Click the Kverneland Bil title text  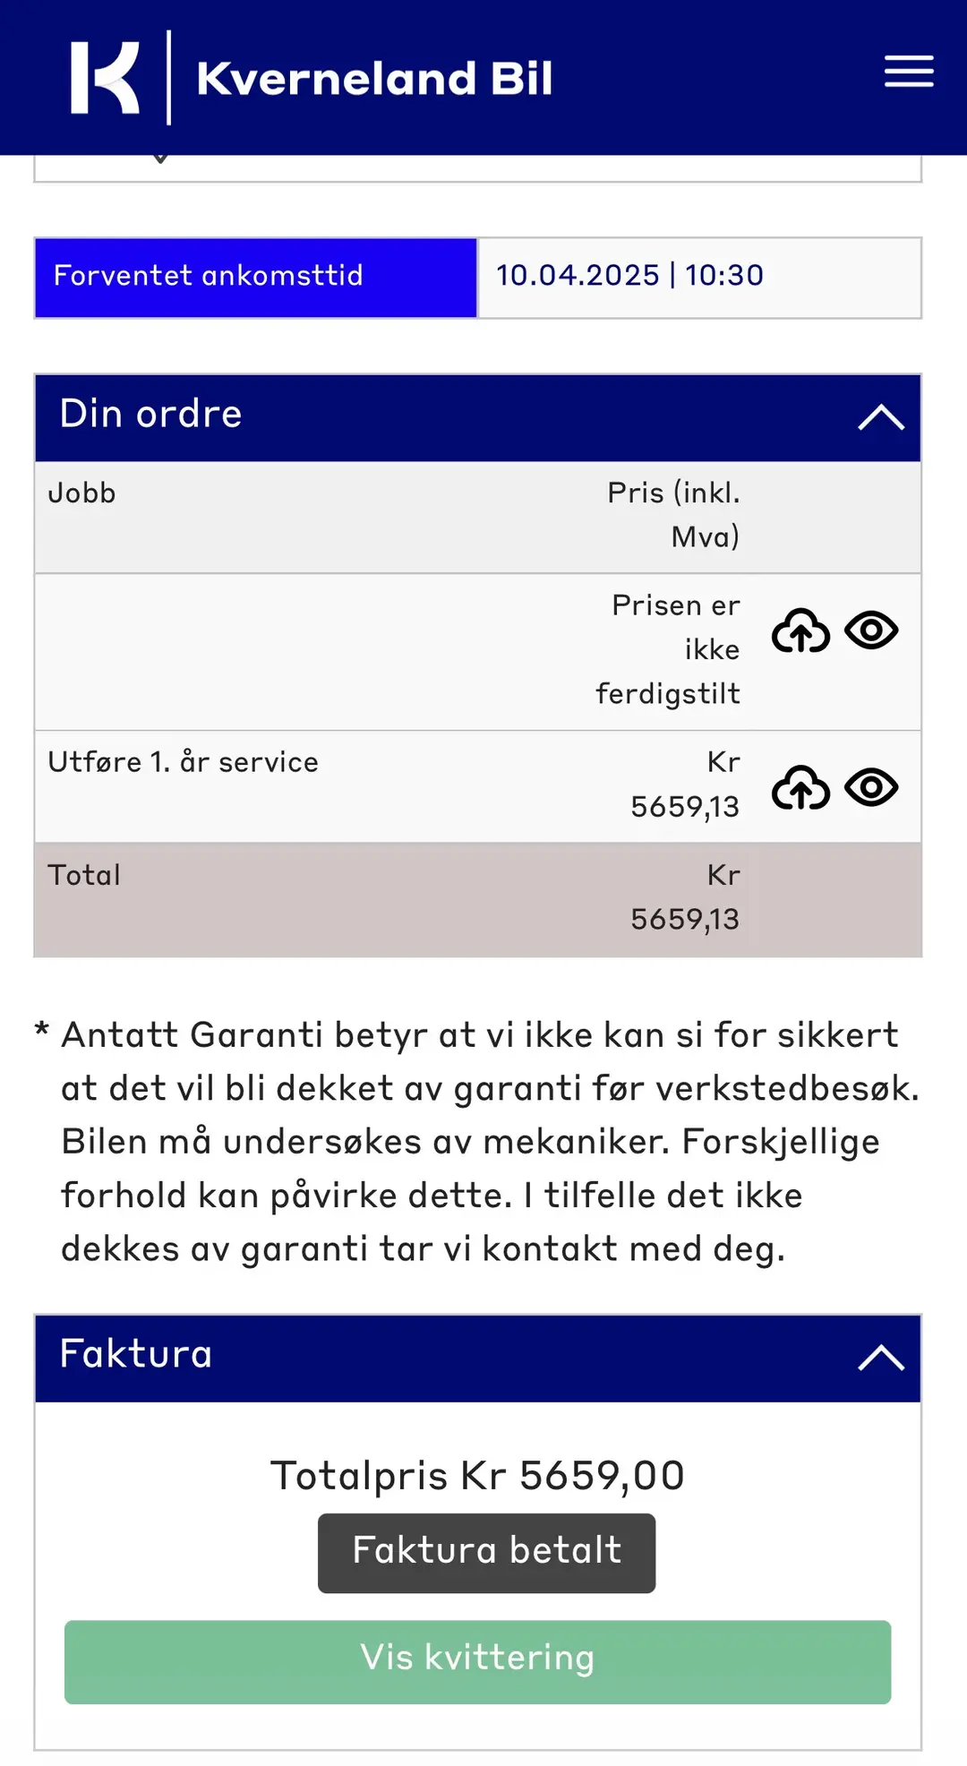[374, 79]
